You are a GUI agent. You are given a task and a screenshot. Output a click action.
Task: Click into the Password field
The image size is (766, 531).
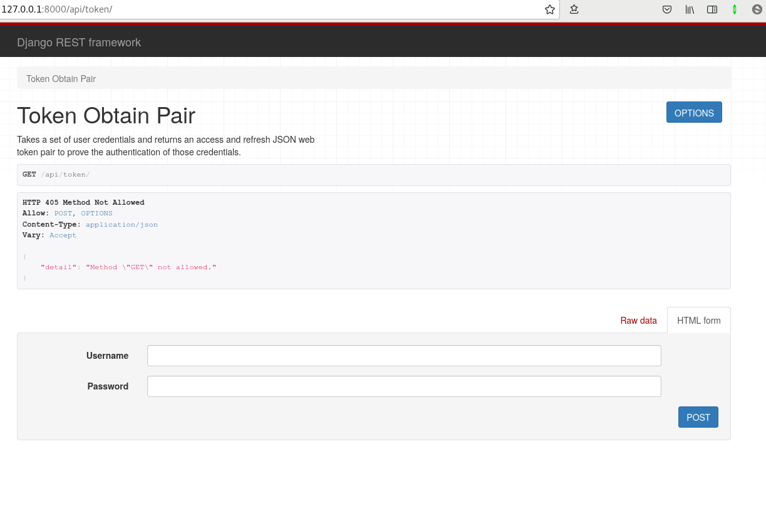(x=404, y=386)
